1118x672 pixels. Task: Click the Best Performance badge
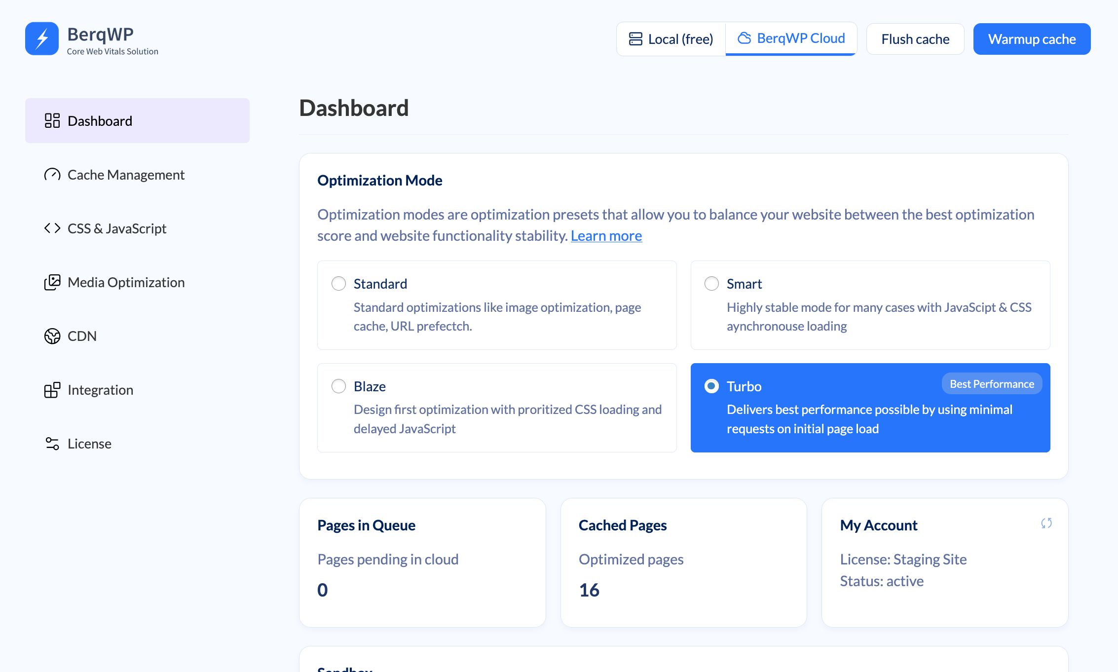coord(992,384)
